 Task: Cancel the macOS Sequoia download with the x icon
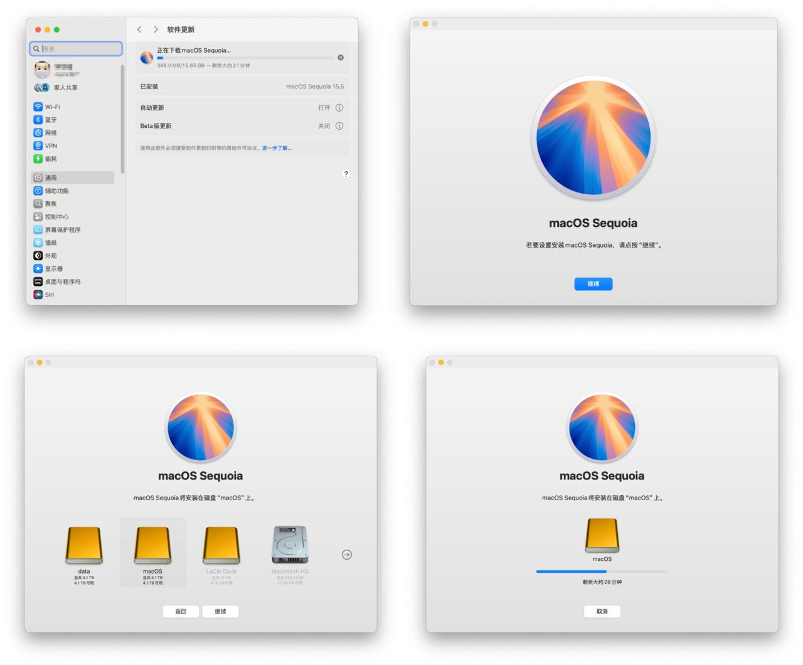pos(341,58)
